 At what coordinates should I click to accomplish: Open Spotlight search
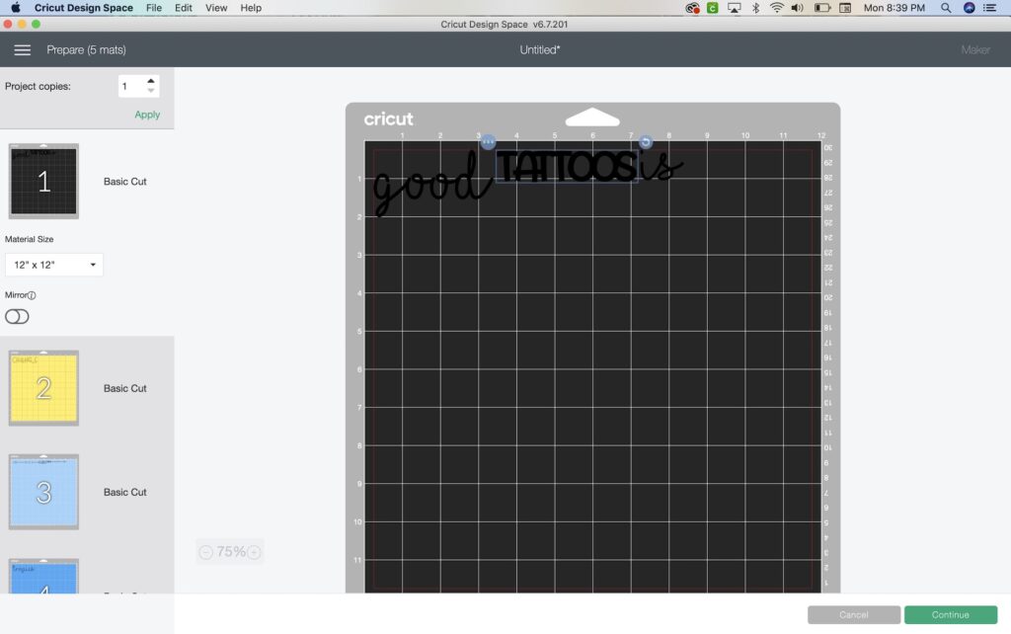click(x=946, y=8)
